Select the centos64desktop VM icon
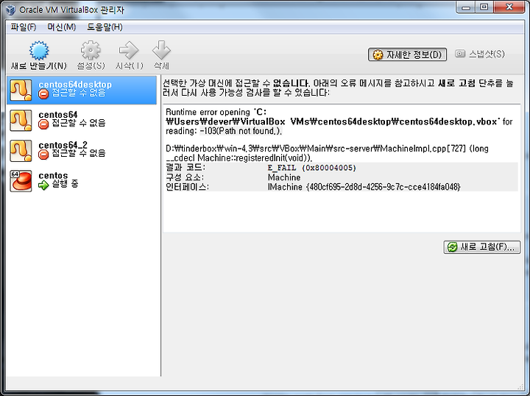 pyautogui.click(x=21, y=91)
